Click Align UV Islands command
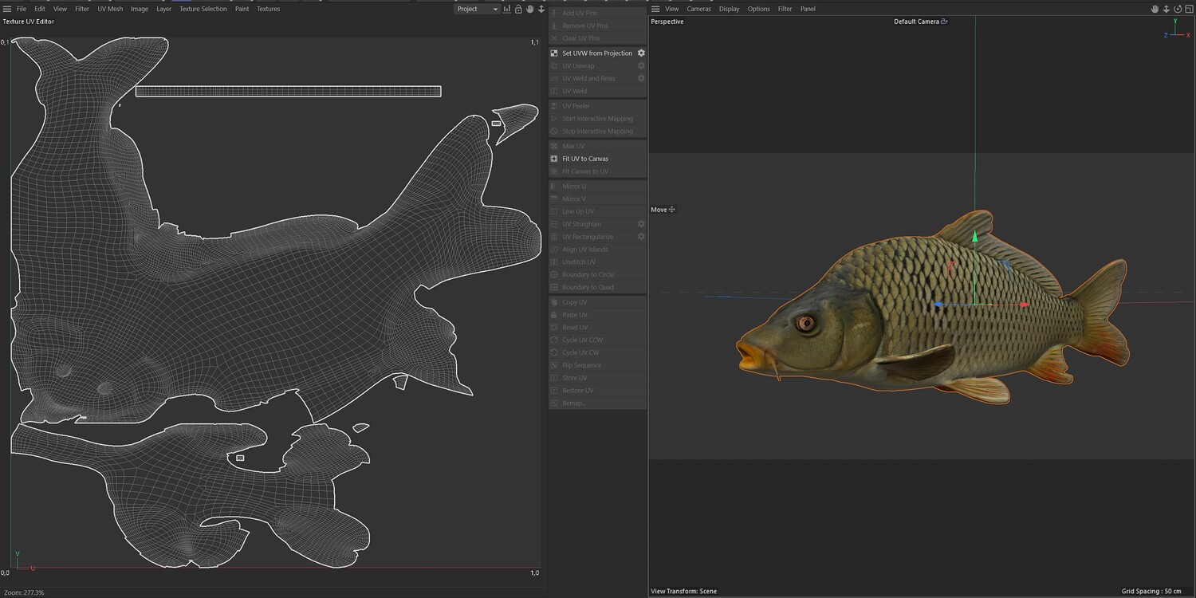Viewport: 1196px width, 598px height. [598, 250]
